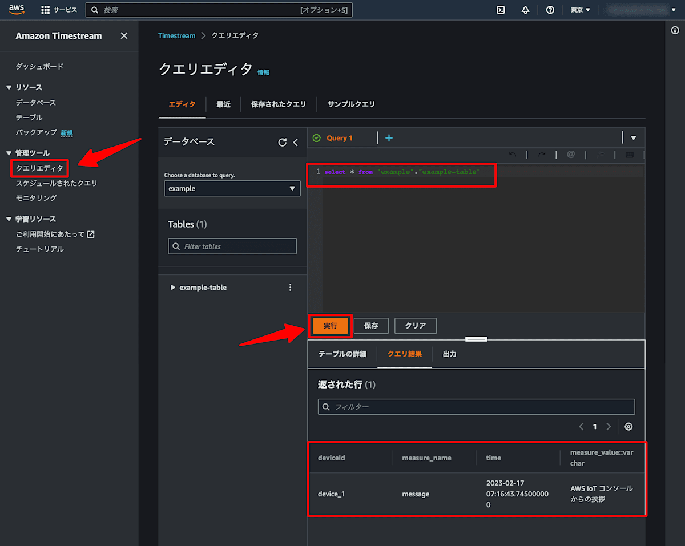Show the テーブルの詳細 tab

click(342, 354)
